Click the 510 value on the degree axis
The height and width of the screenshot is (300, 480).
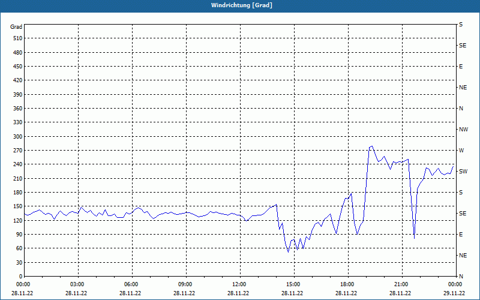point(18,38)
